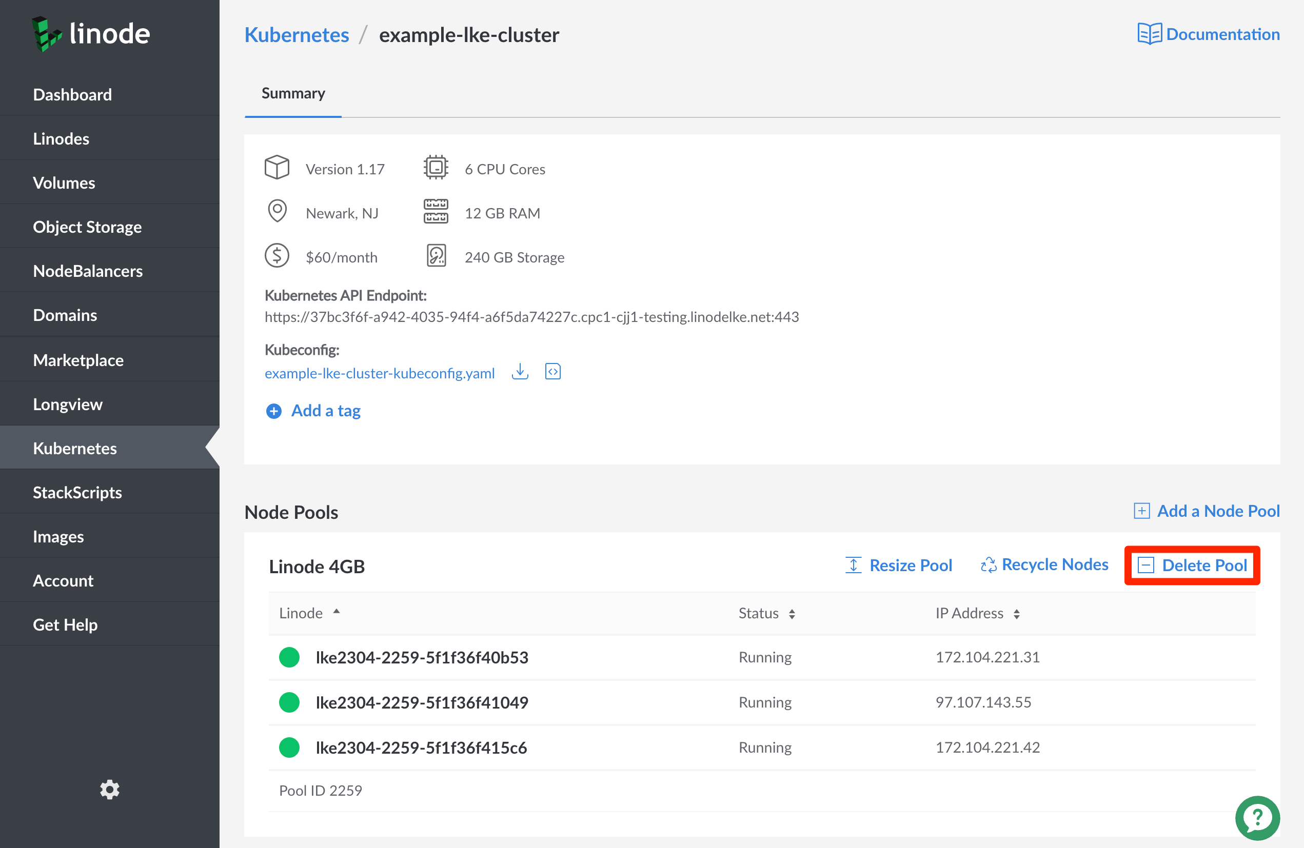Open the help question mark bubble
Image resolution: width=1304 pixels, height=848 pixels.
coord(1257,817)
